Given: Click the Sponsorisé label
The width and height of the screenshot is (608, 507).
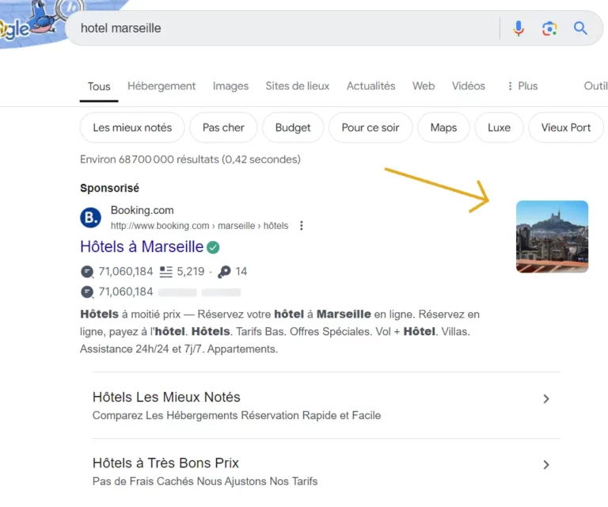Looking at the screenshot, I should tap(109, 188).
